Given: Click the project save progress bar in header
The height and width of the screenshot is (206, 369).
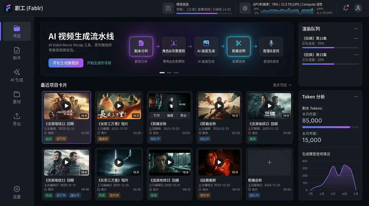Looking at the screenshot, I should point(204,13).
